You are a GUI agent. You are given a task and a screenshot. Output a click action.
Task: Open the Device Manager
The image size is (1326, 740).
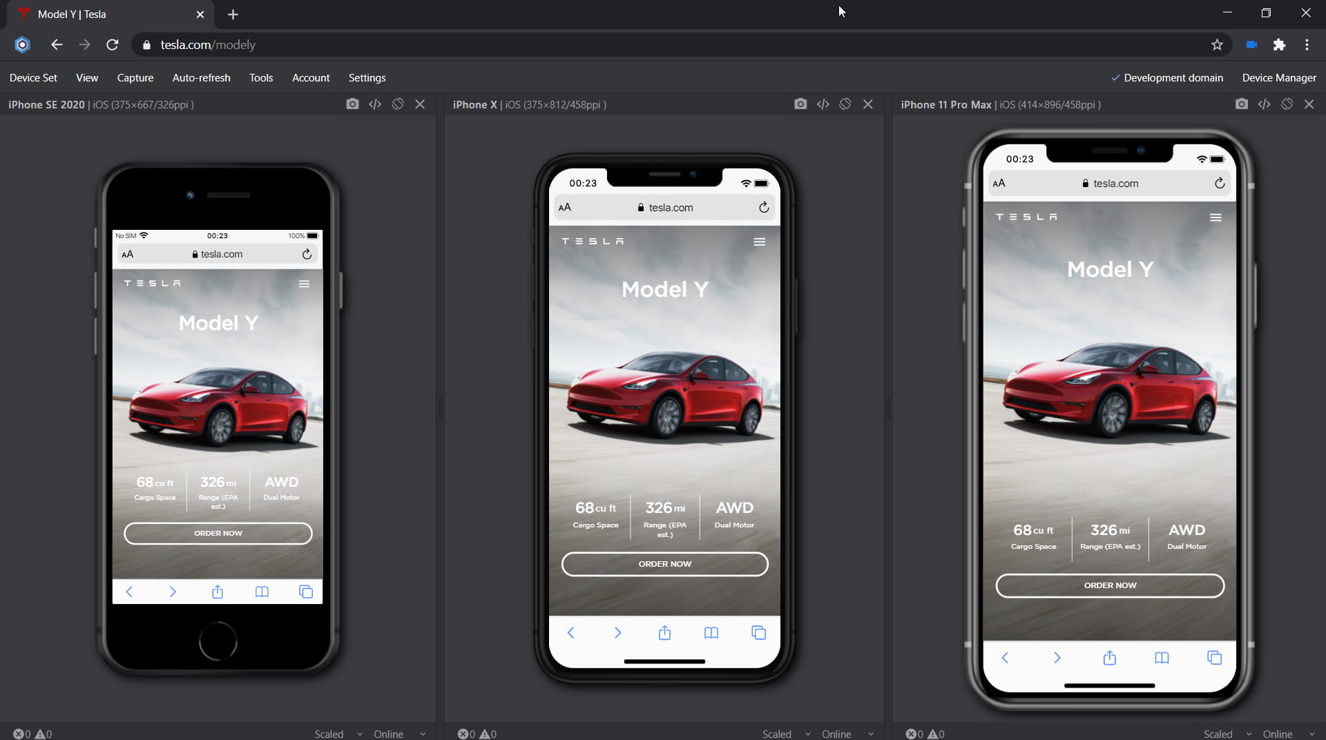click(1278, 77)
